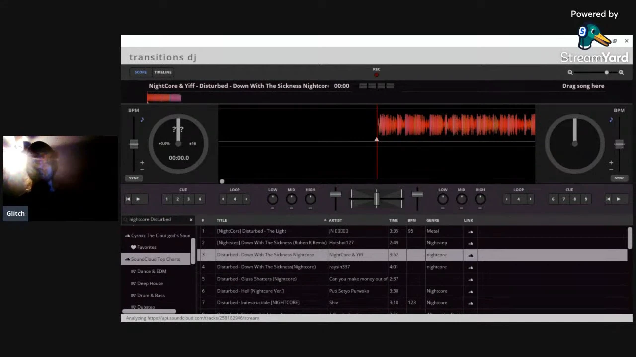
Task: Kill right deck LOW band toggle
Action: 443,208
